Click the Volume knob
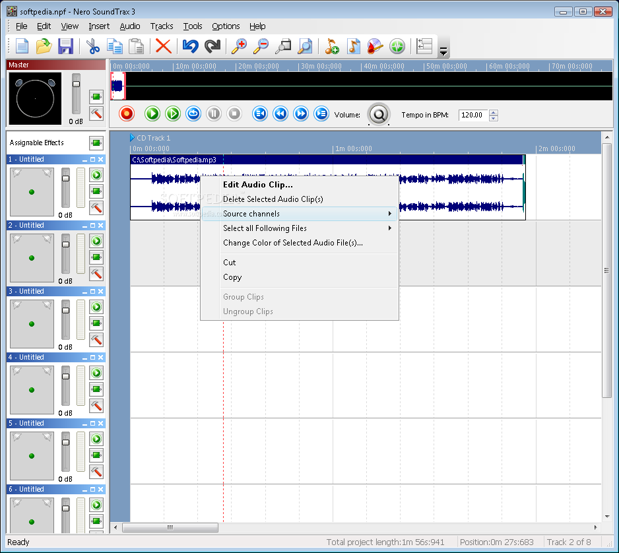 pos(379,114)
